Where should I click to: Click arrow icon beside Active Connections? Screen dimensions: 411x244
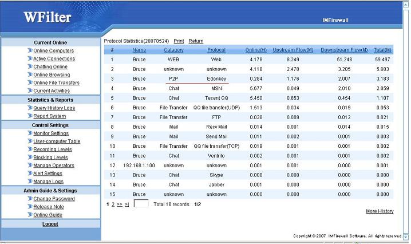[x=30, y=58]
